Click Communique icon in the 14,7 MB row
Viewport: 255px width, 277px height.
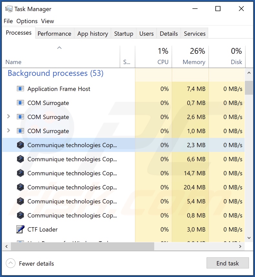tap(20, 173)
